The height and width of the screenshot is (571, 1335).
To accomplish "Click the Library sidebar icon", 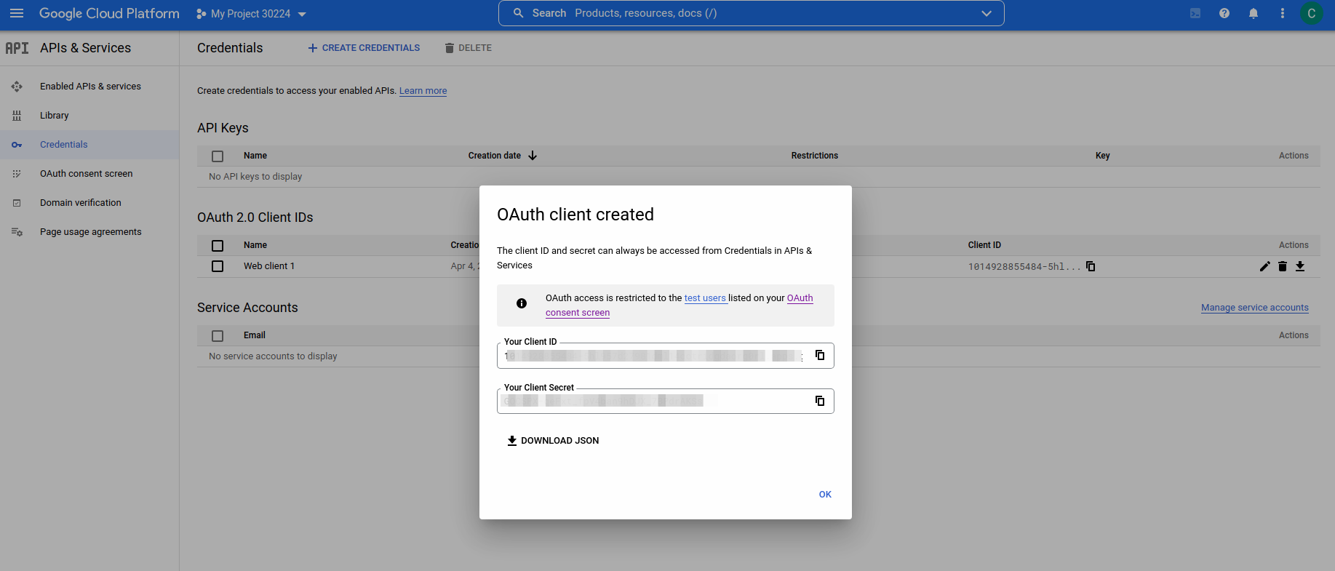I will [x=17, y=116].
